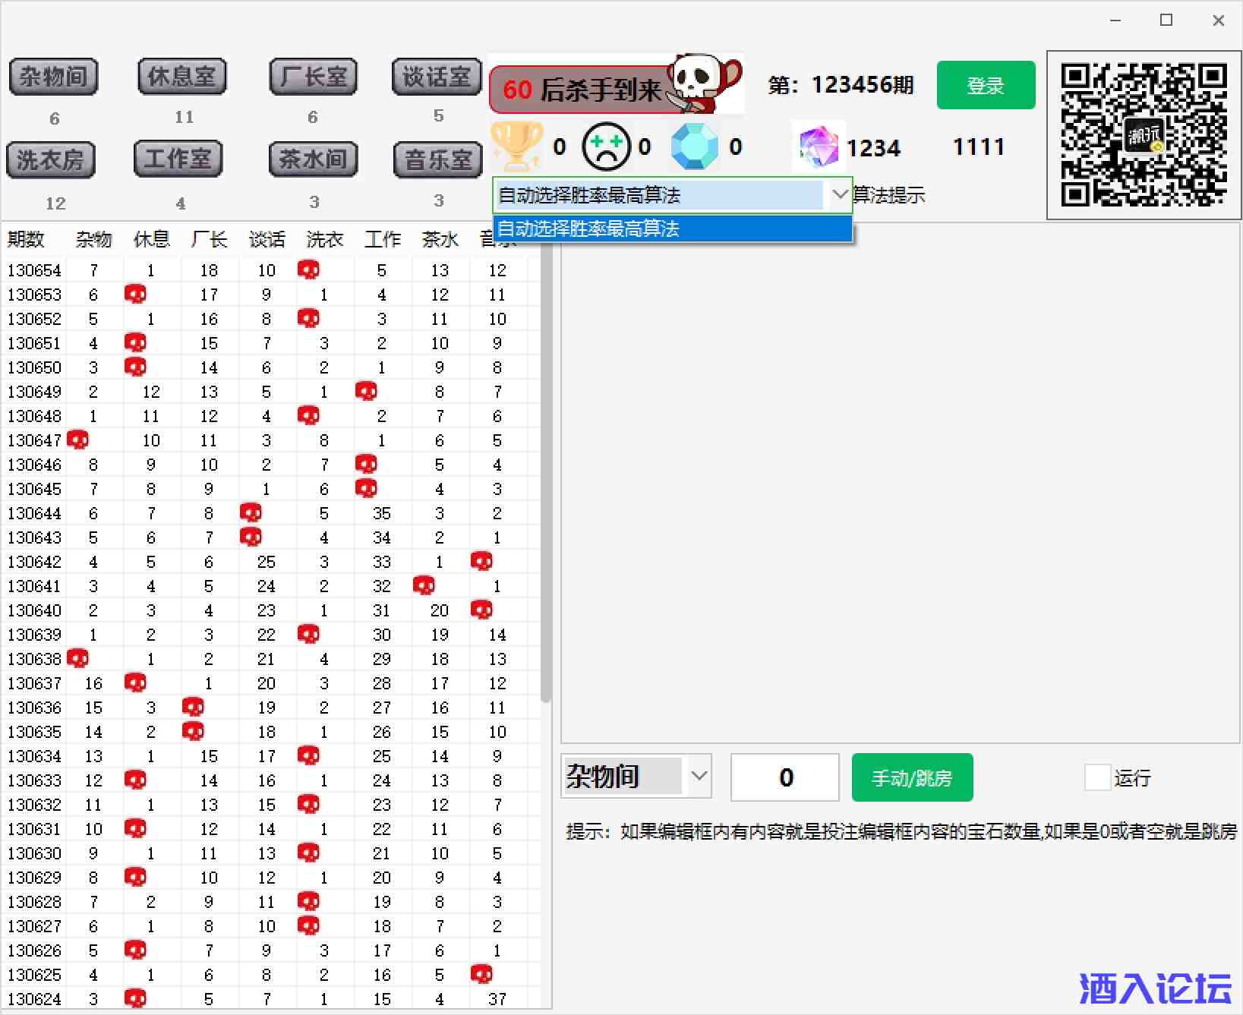Click the 厂长 column header
The height and width of the screenshot is (1015, 1243).
pyautogui.click(x=209, y=239)
